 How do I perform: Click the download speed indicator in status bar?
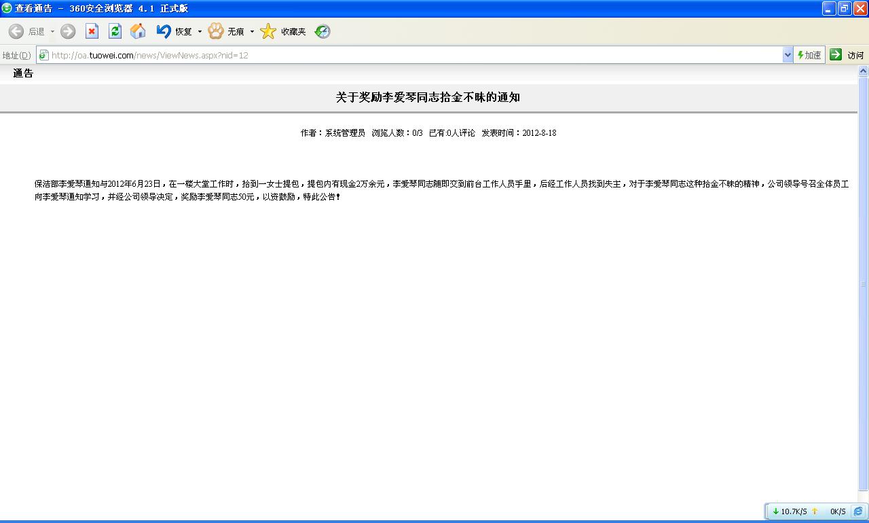coord(790,511)
